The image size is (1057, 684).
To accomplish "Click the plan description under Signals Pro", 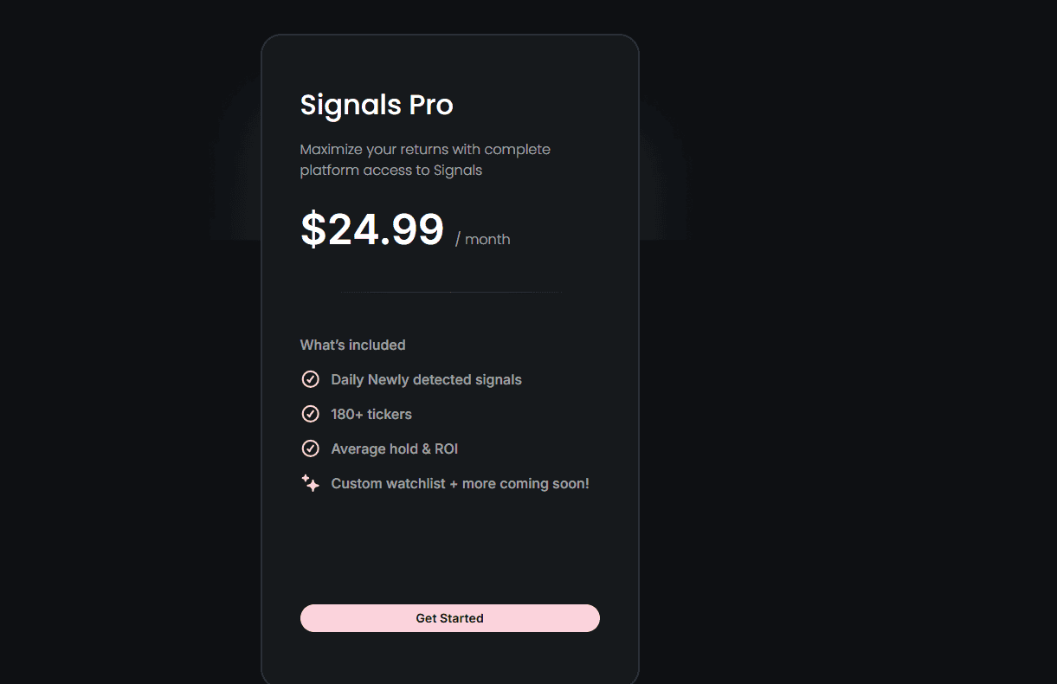I will tap(425, 159).
